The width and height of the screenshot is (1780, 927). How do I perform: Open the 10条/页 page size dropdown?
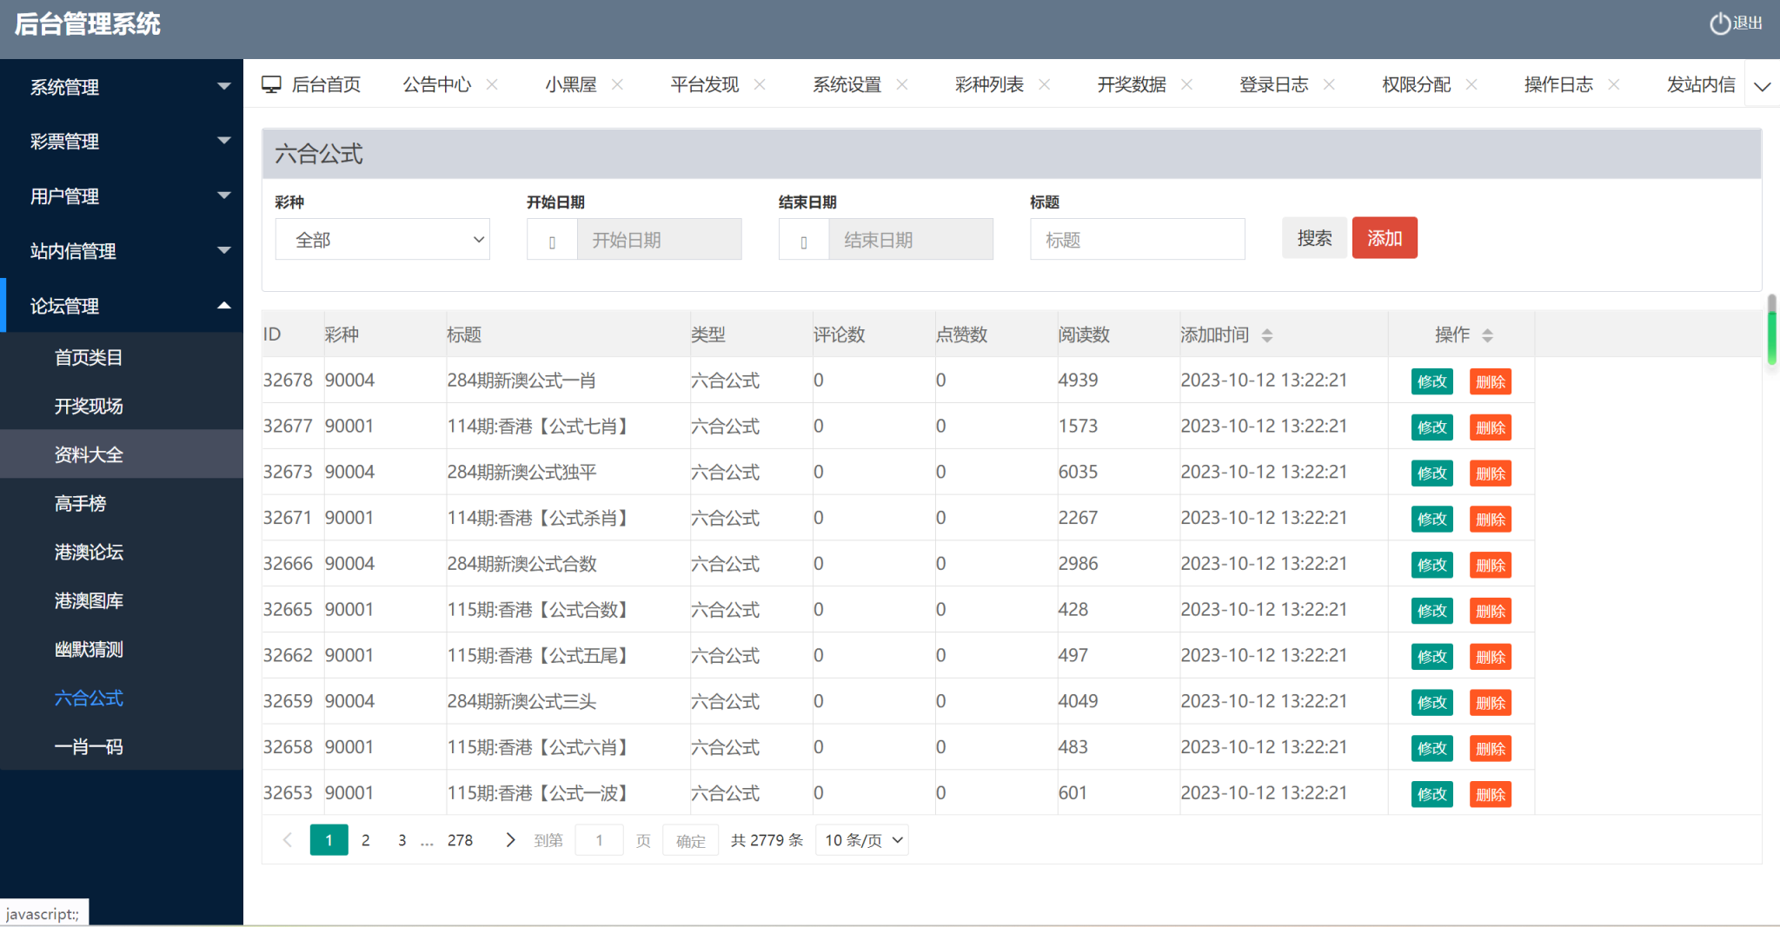click(861, 840)
